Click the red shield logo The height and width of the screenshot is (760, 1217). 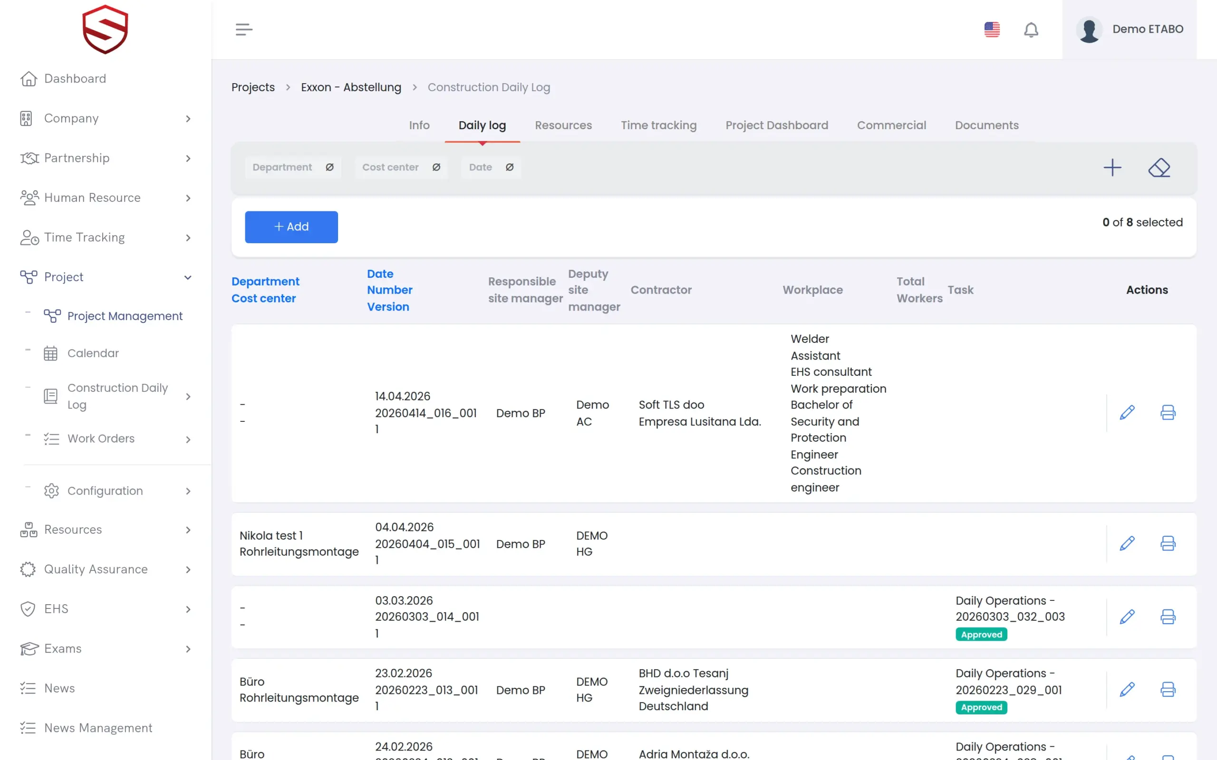[x=105, y=29]
